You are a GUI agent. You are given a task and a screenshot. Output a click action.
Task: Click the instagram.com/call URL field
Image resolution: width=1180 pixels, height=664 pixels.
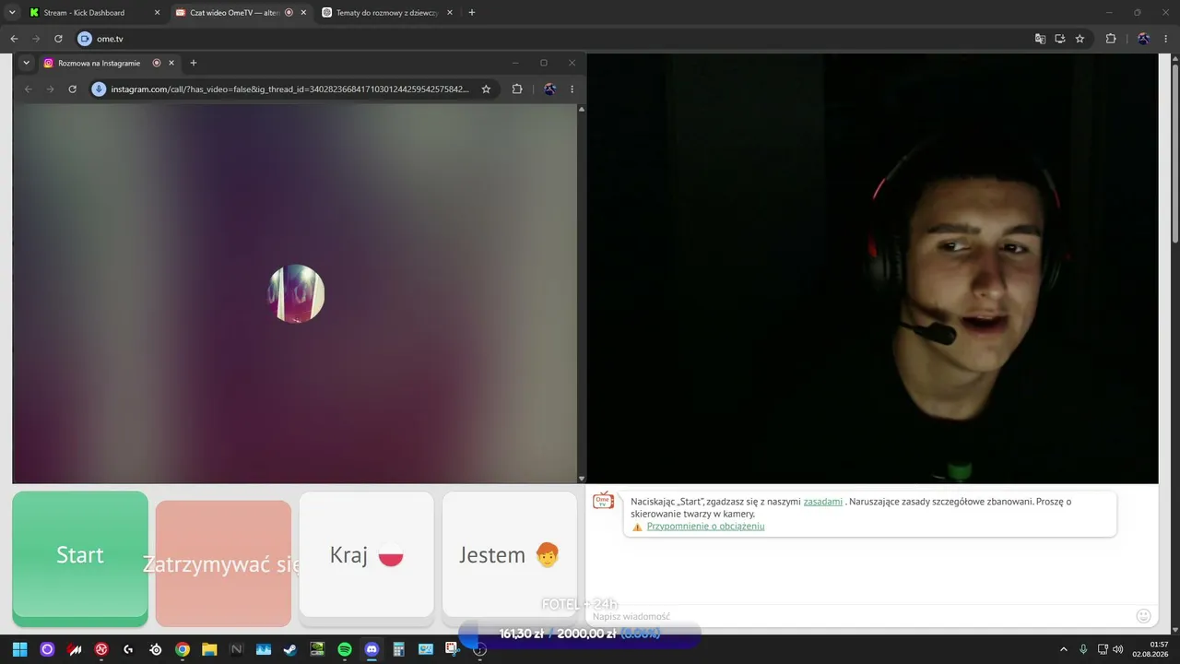coord(289,89)
